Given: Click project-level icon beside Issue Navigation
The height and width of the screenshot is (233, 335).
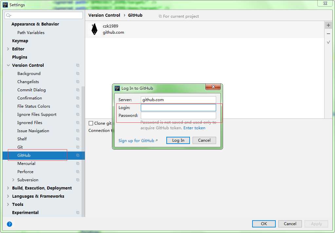Looking at the screenshot, I should pos(78,131).
